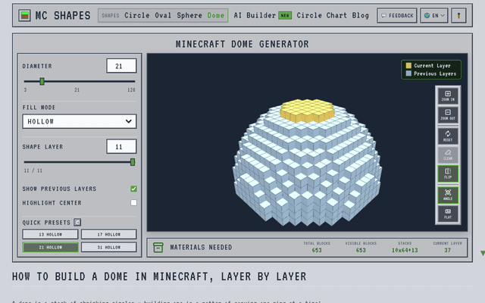Toggle the Flip view button
The height and width of the screenshot is (303, 485).
pyautogui.click(x=448, y=173)
